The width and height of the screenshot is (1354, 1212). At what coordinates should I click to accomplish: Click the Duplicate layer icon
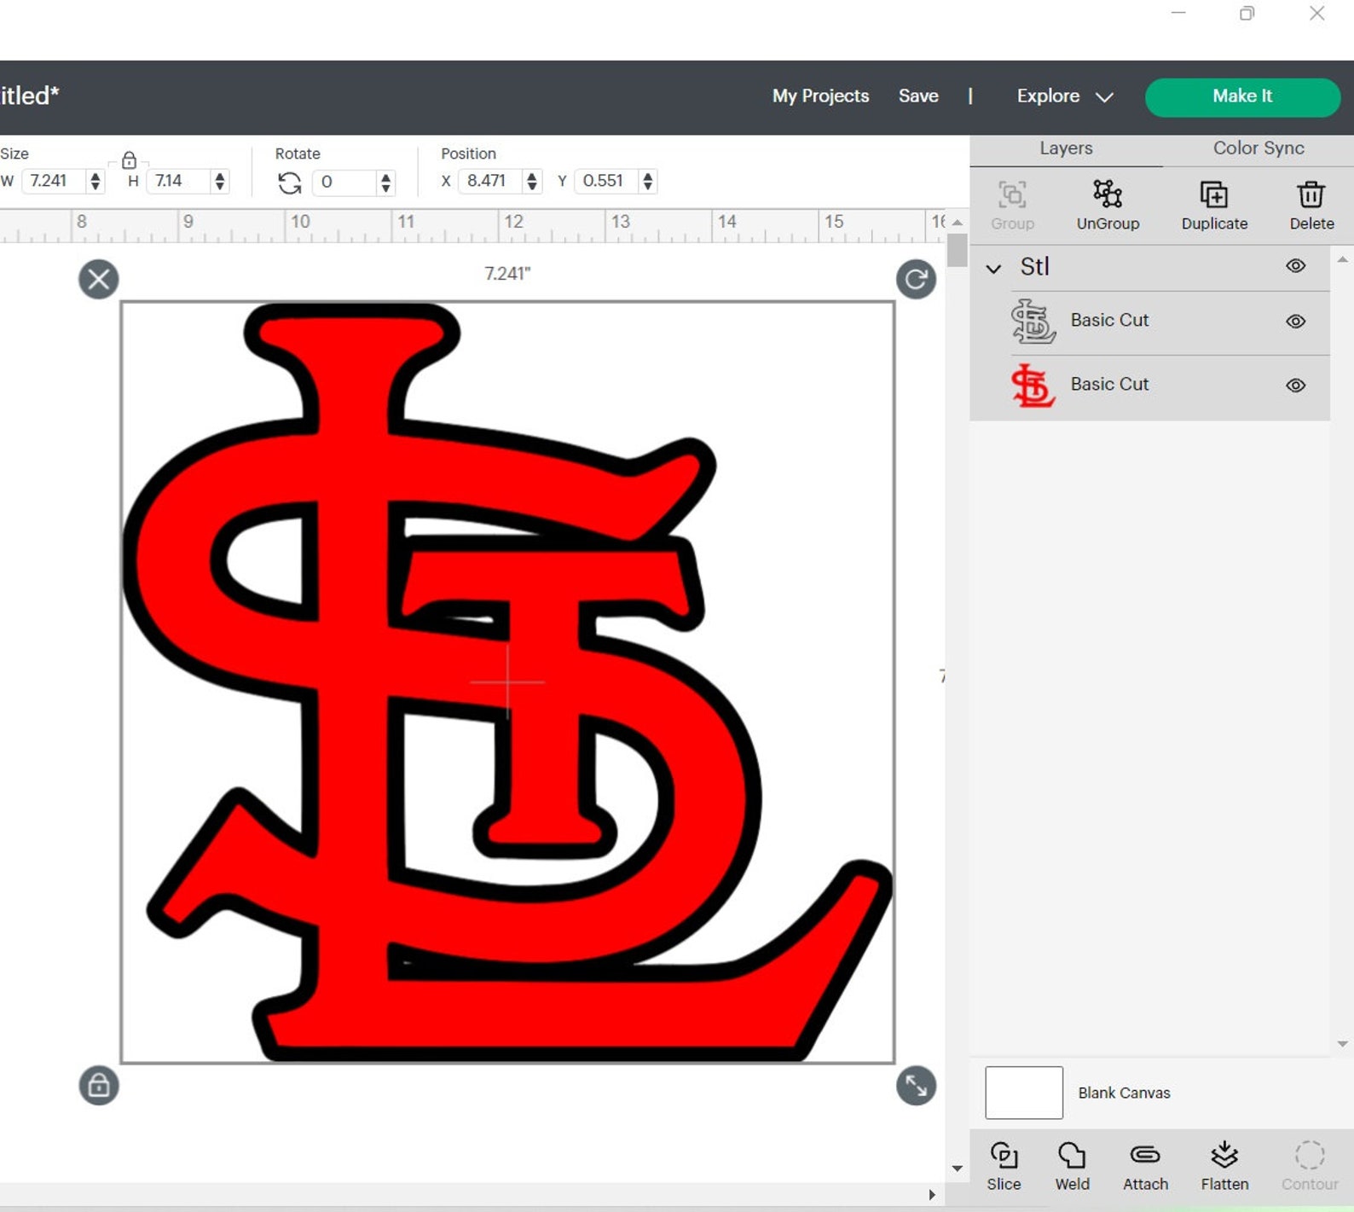pos(1214,194)
